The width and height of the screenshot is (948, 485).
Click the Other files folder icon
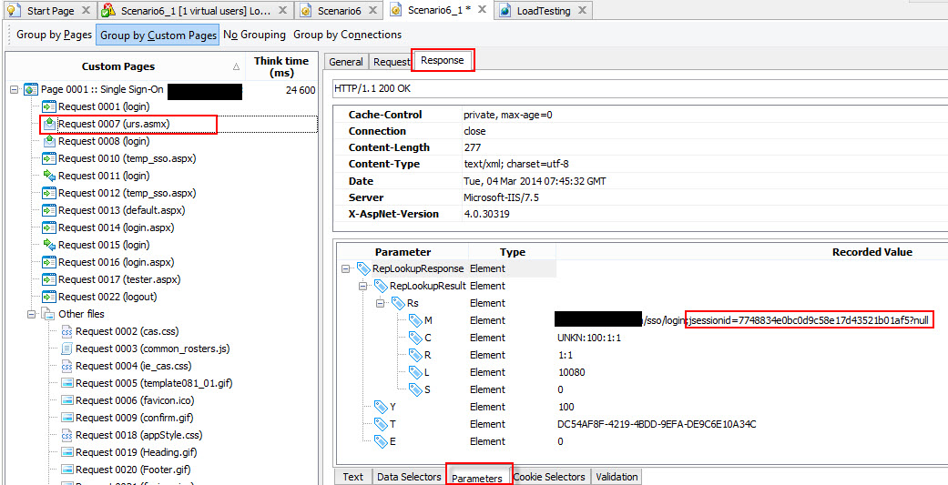point(49,315)
